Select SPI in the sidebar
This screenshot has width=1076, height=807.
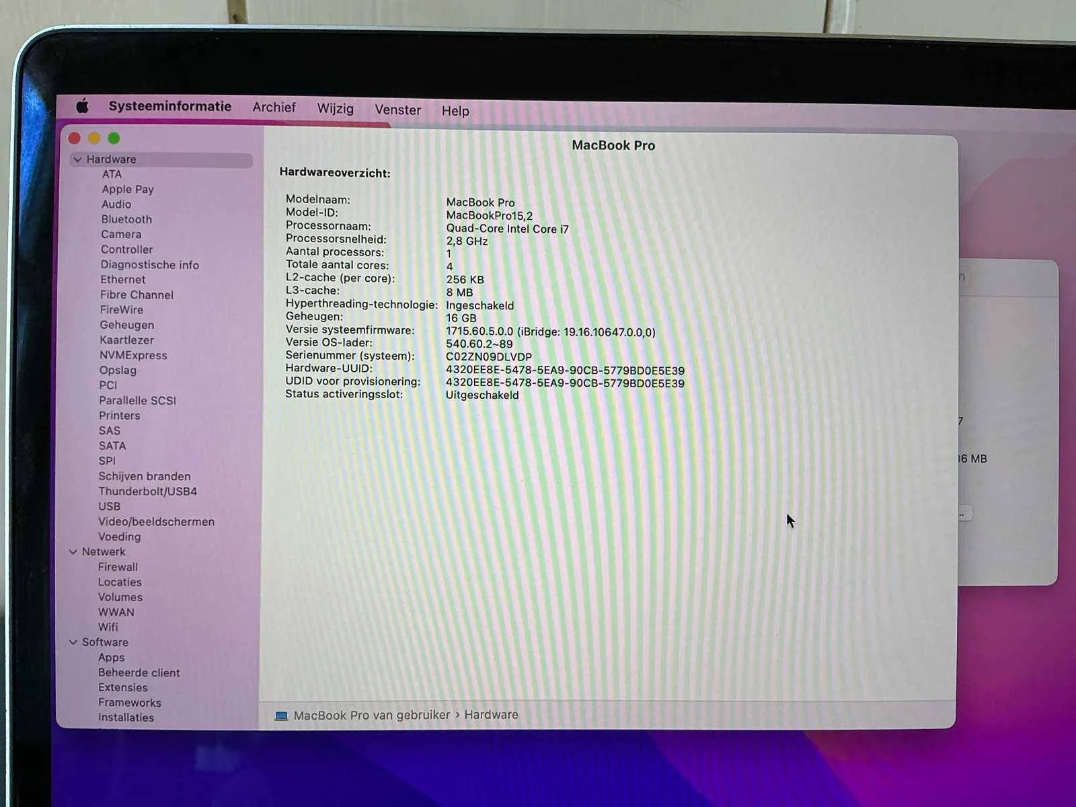[107, 461]
